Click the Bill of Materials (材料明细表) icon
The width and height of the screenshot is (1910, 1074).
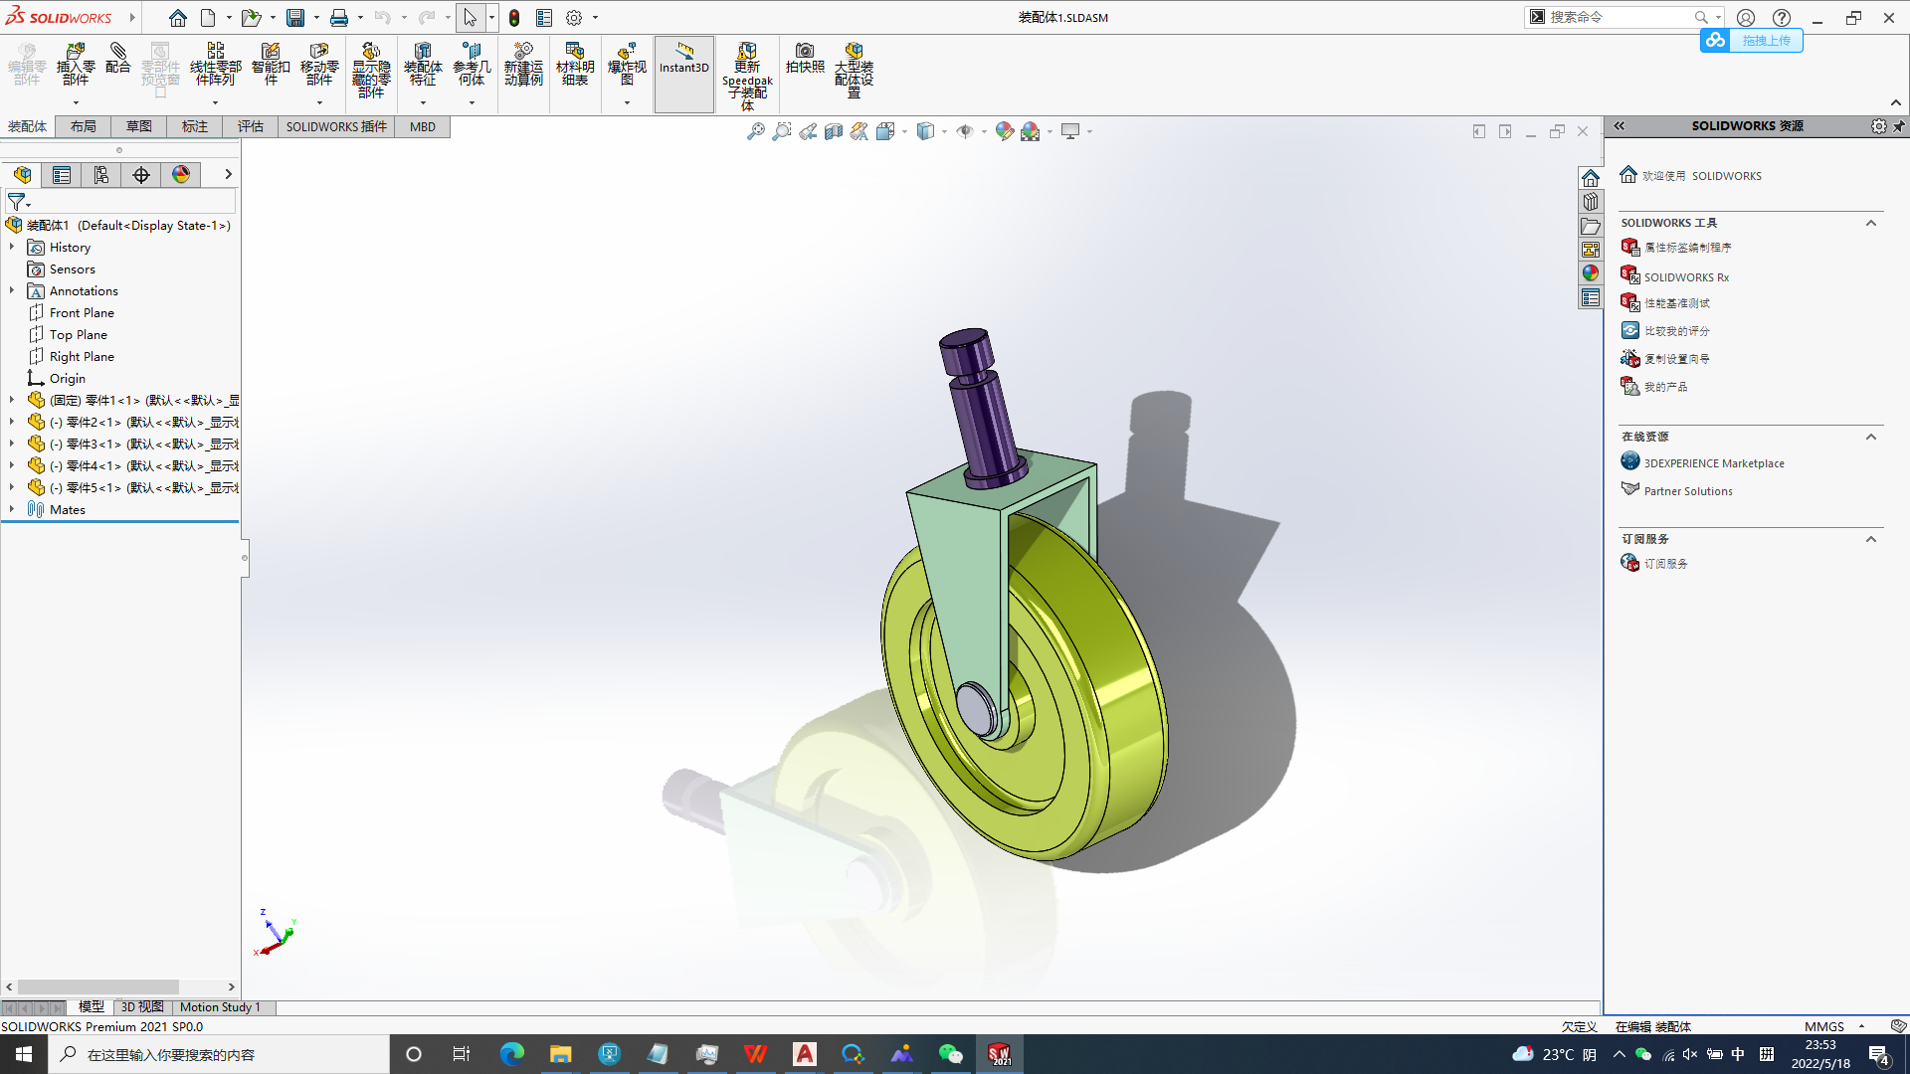(x=574, y=63)
